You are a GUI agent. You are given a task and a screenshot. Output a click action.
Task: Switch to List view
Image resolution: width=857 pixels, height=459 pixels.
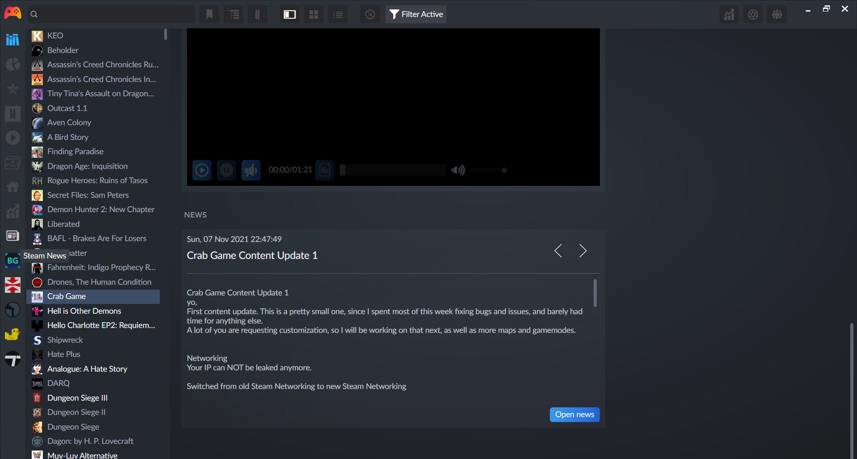[x=338, y=14]
